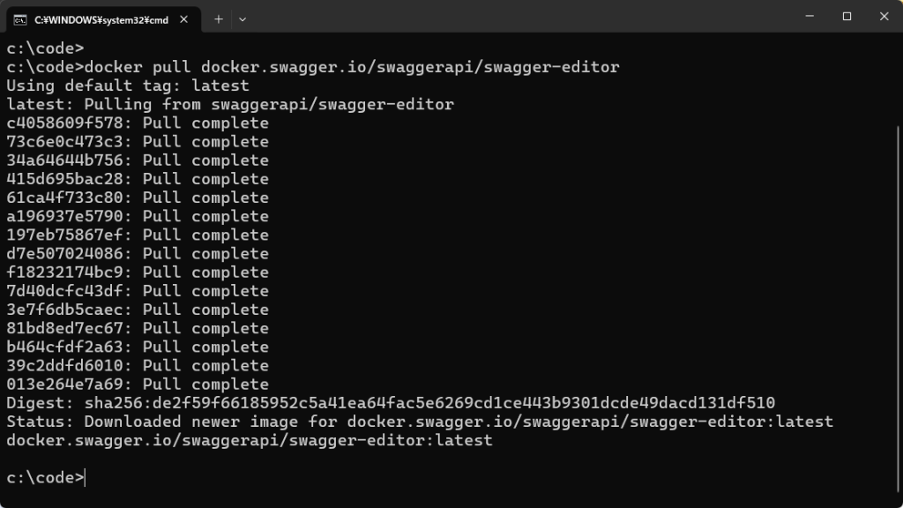Minimize the terminal window

tap(810, 16)
